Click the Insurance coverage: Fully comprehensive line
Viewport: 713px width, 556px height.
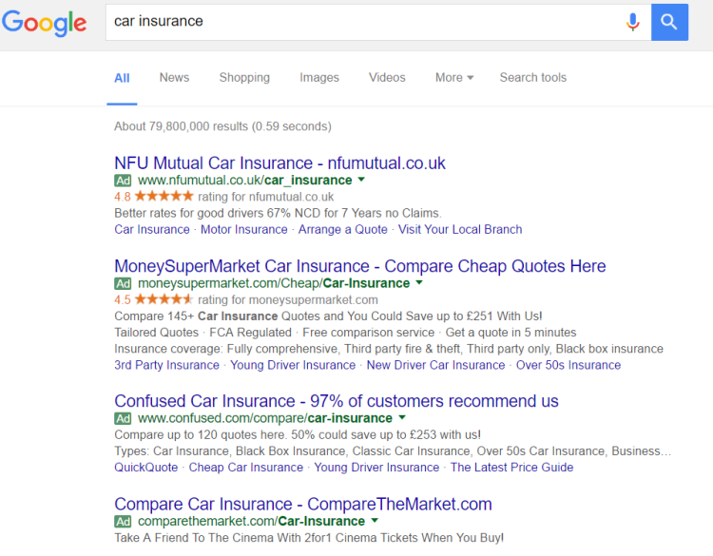pos(389,349)
